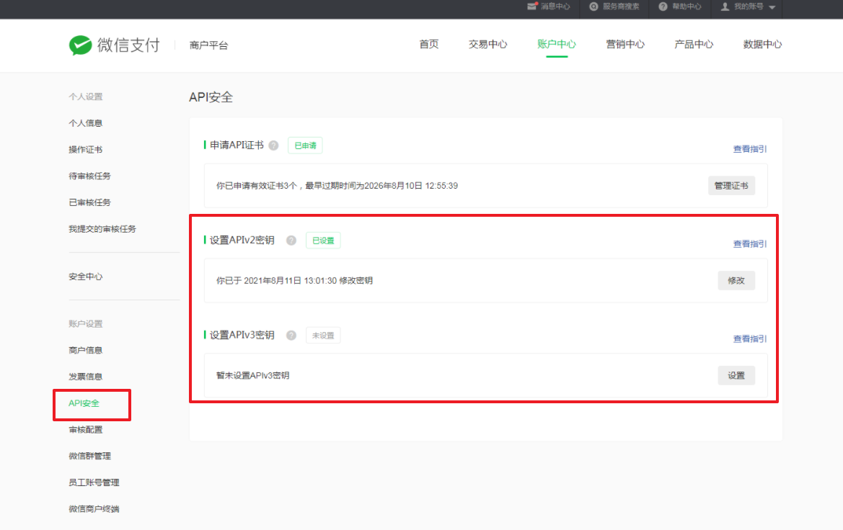Open 查看指引 for API certificate
The height and width of the screenshot is (530, 843).
[749, 149]
